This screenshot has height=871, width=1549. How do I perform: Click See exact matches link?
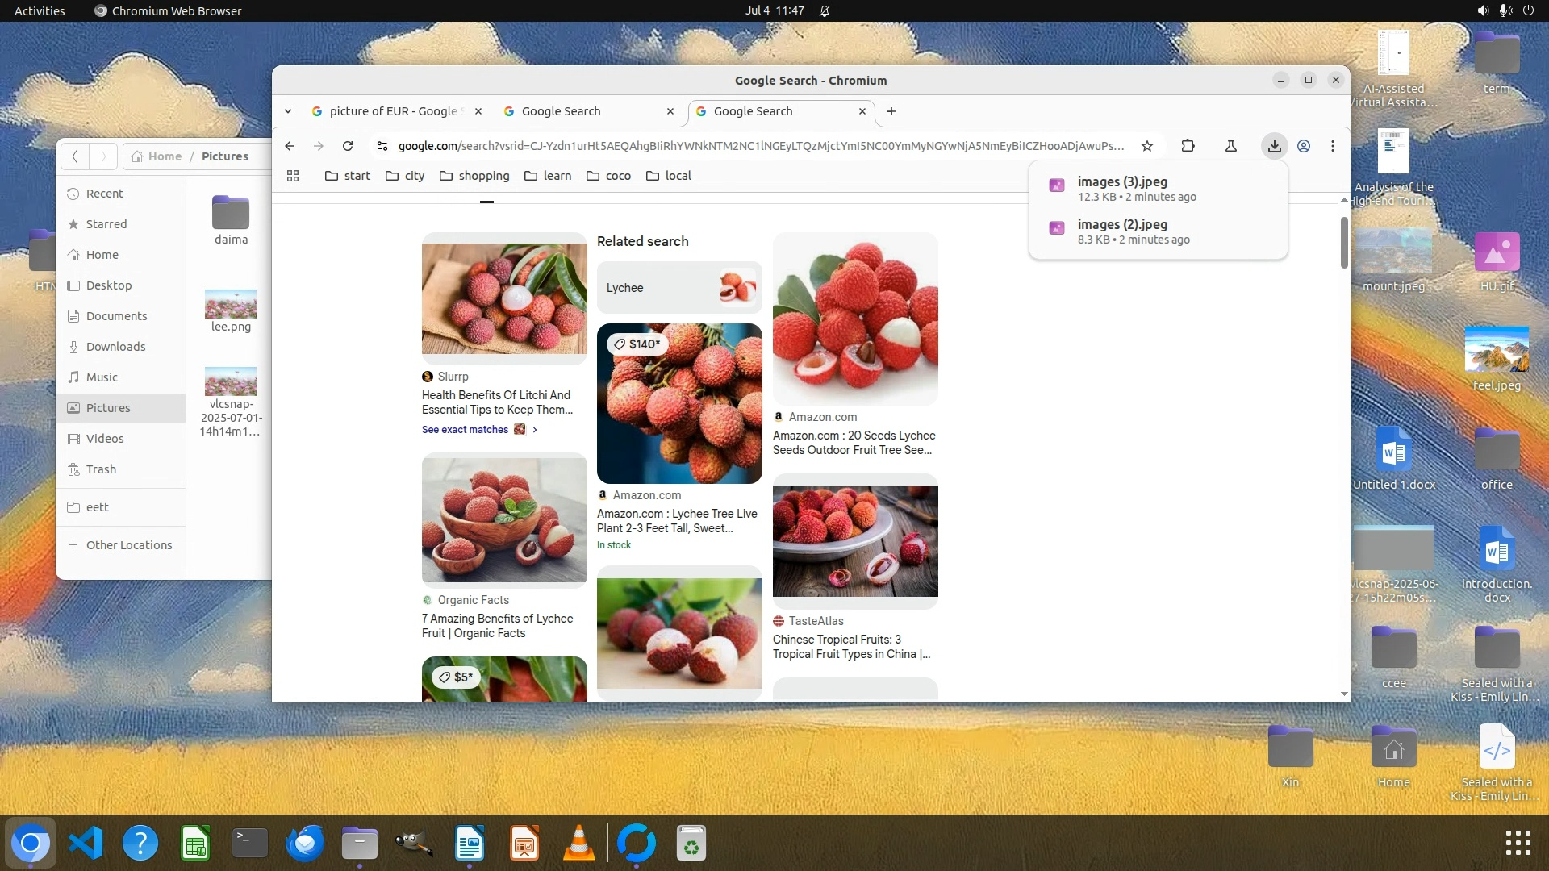point(466,430)
